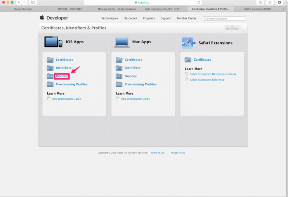Click Mac Apps Devices folder icon
This screenshot has width=288, height=197.
click(119, 76)
